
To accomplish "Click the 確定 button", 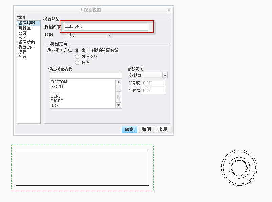I will (130, 129).
